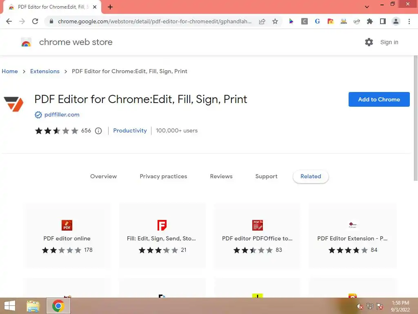Image resolution: width=418 pixels, height=314 pixels.
Task: Open the Chrome profile avatar
Action: [396, 21]
